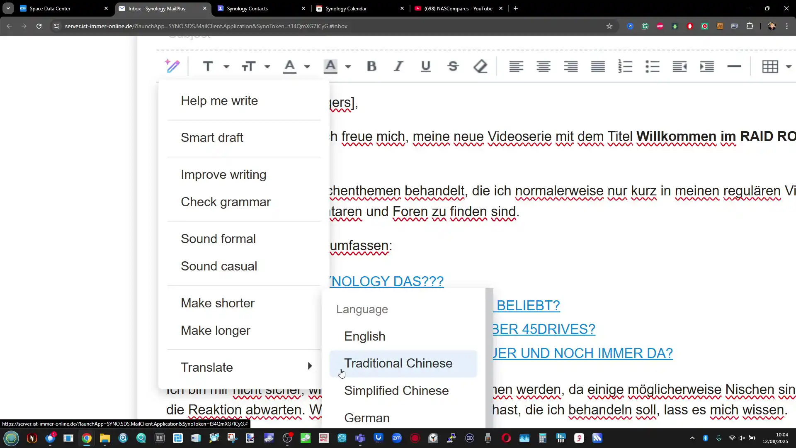Open the Windows Start menu

click(x=11, y=438)
